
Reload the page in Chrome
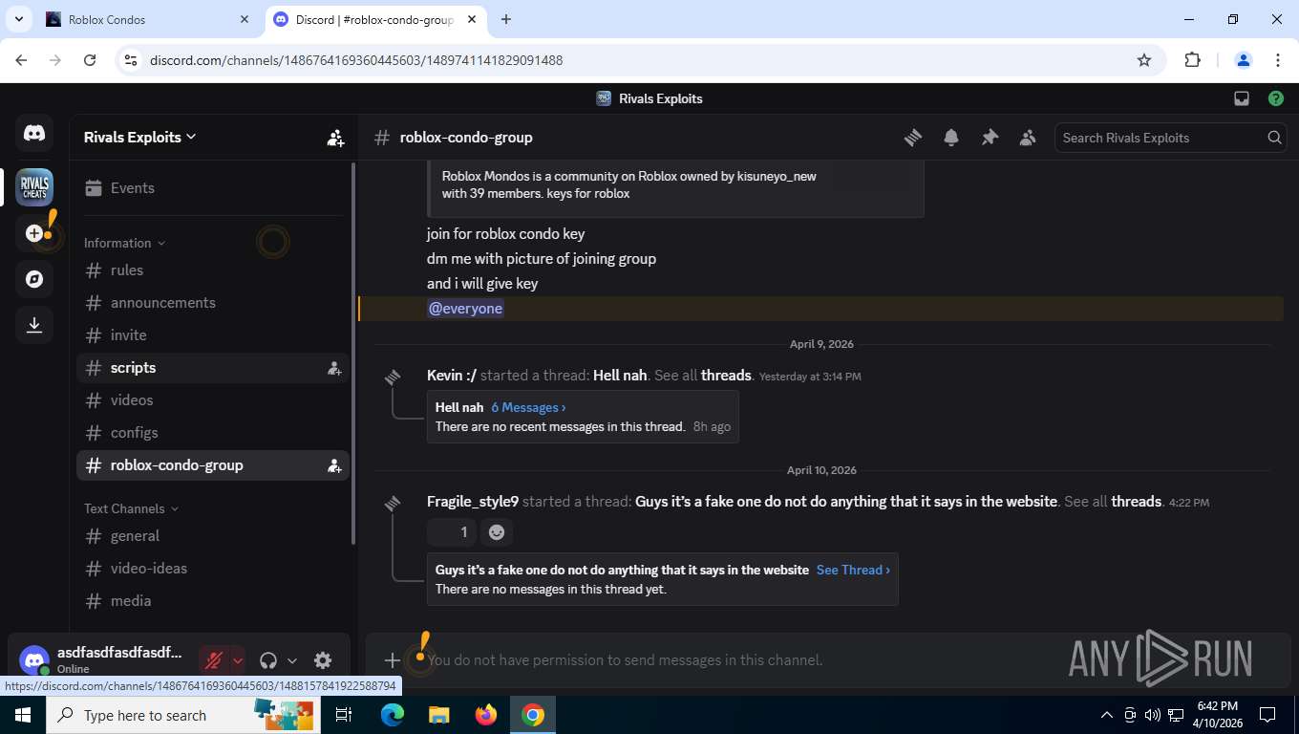coord(90,60)
